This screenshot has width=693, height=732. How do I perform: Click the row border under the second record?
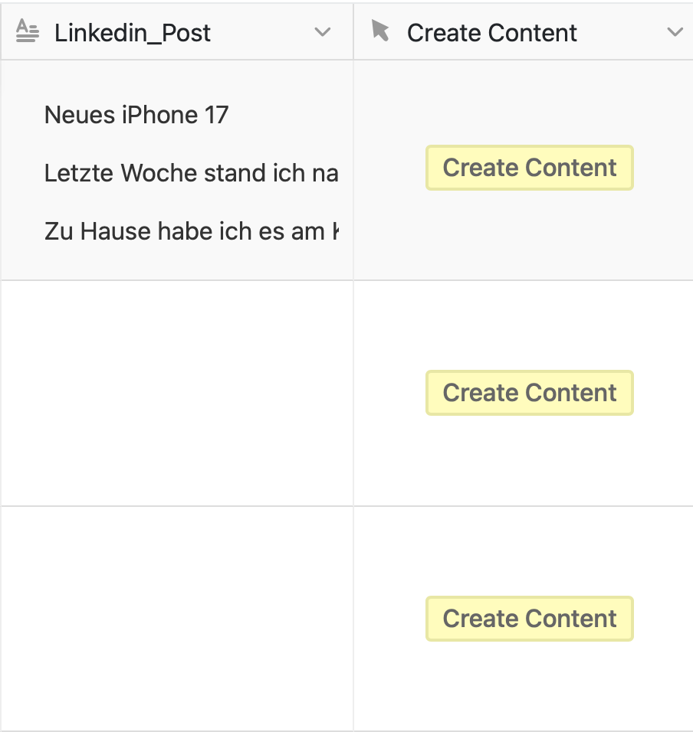point(176,505)
